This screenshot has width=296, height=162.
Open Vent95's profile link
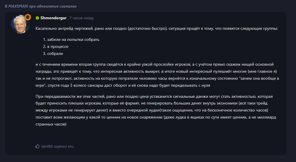47,146
